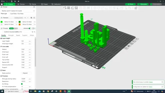Switch to the Preview tab

[21, 4]
